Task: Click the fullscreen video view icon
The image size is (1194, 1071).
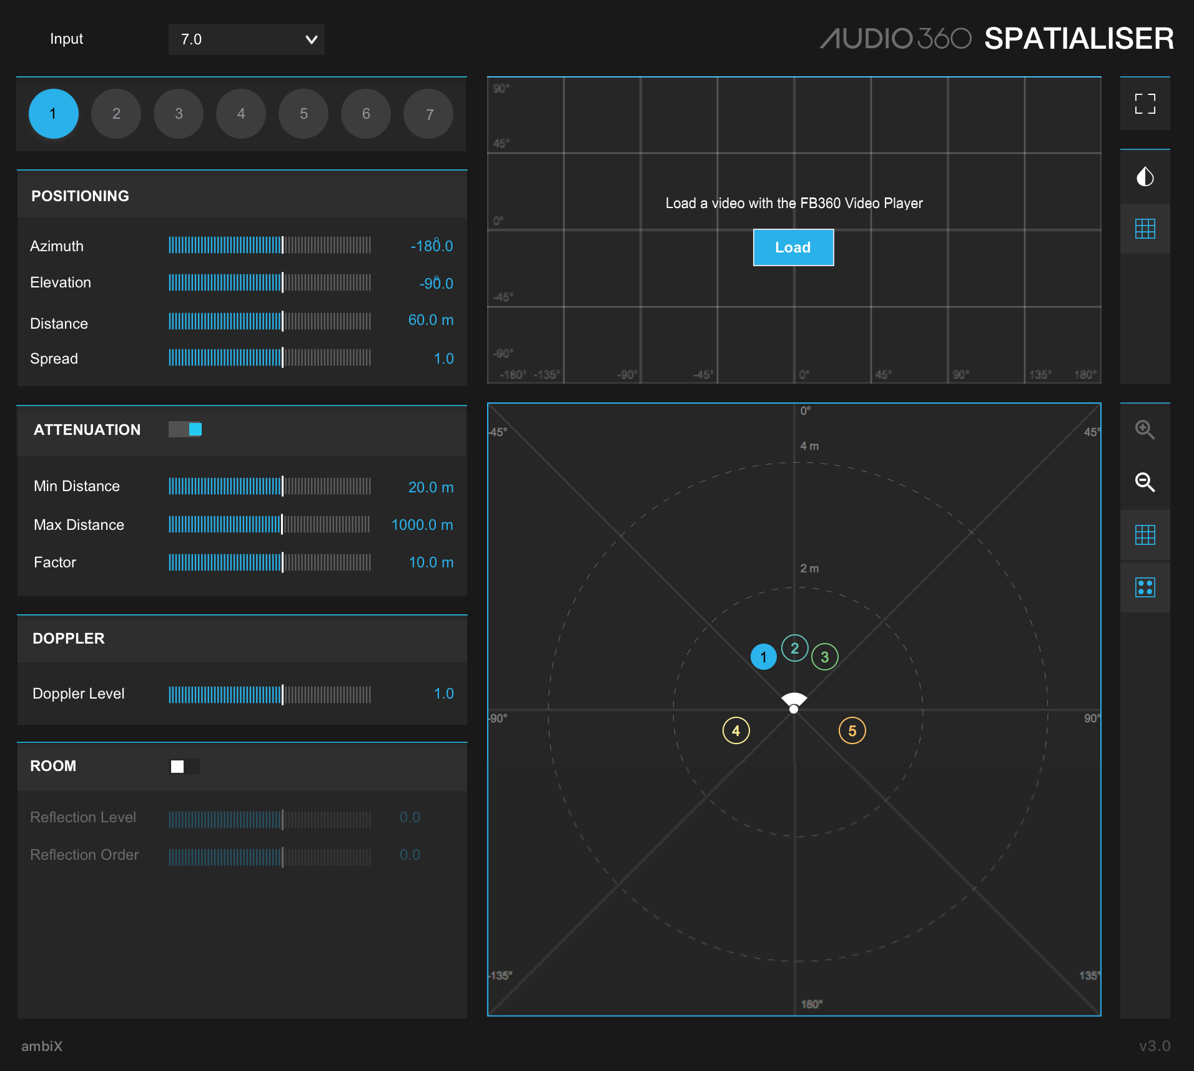Action: [1145, 104]
